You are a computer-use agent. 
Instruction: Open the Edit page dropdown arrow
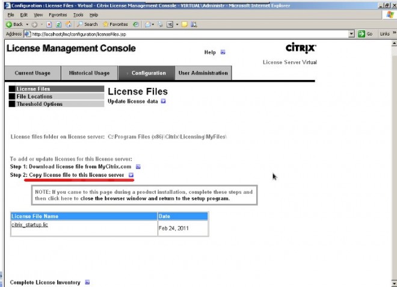[x=177, y=24]
